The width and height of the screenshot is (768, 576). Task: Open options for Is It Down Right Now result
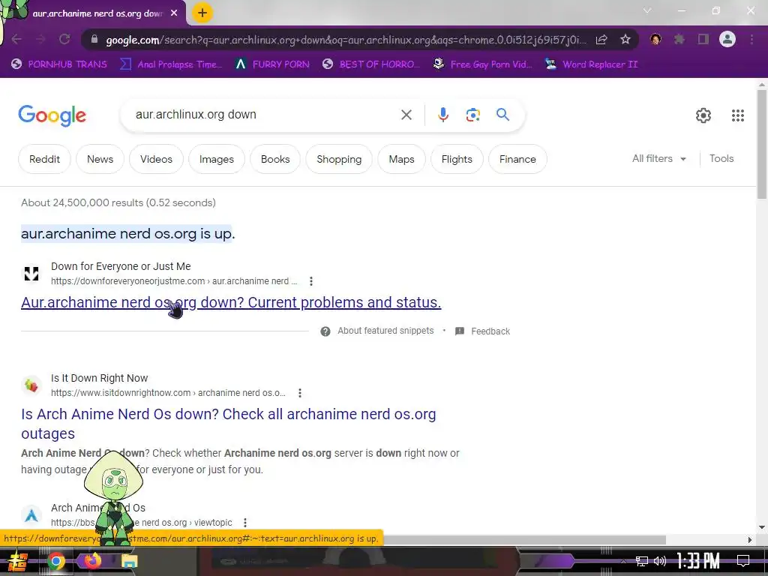(300, 393)
